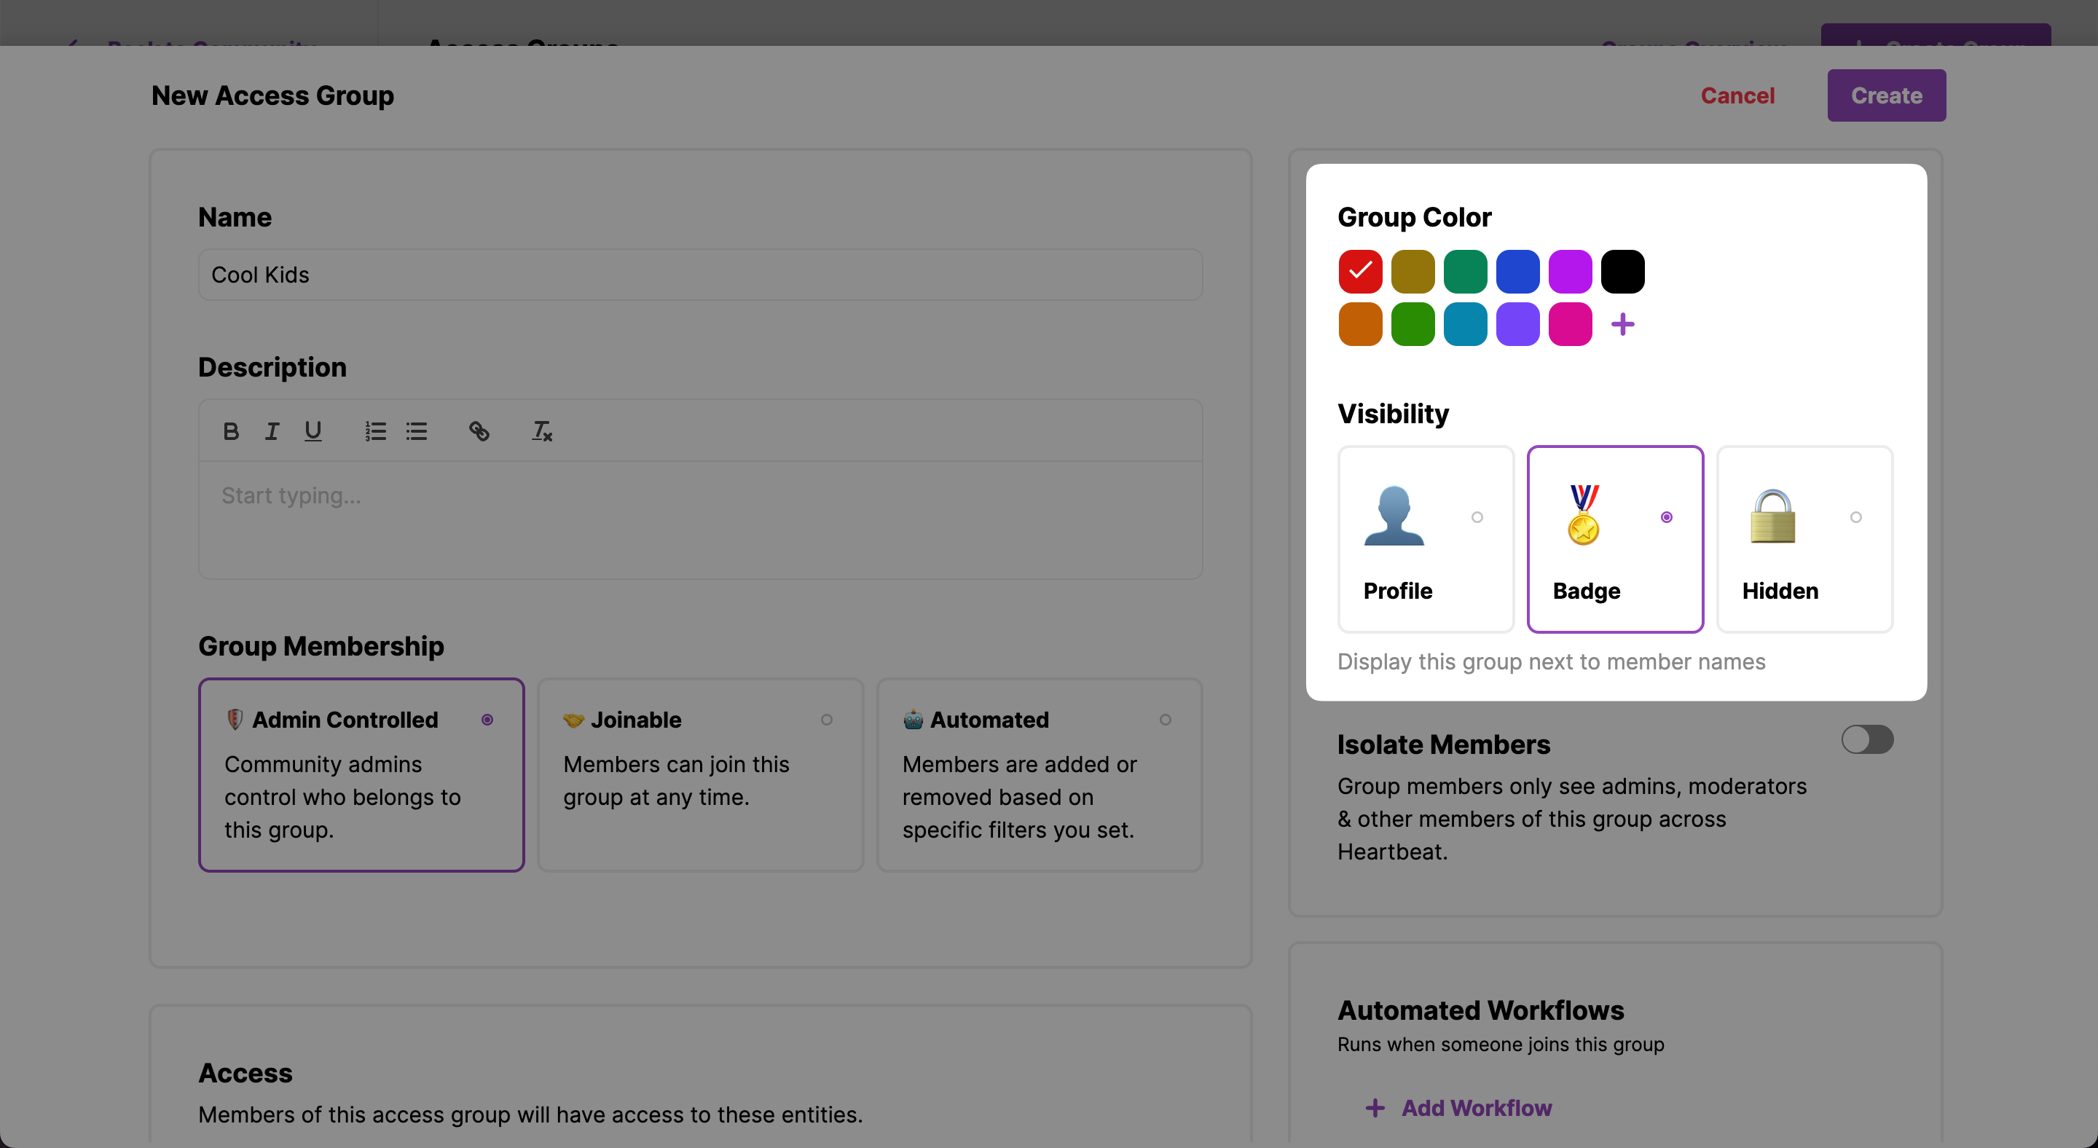Insert a link in the description
Viewport: 2098px width, 1148px height.
(x=479, y=430)
